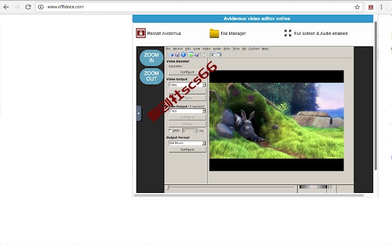Click Configure under Video Decoder

coord(187,72)
